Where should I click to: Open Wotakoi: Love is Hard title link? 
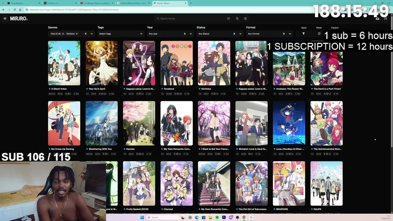pos(253,149)
